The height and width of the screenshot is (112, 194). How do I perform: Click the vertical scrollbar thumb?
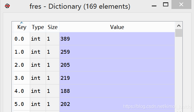179,33
